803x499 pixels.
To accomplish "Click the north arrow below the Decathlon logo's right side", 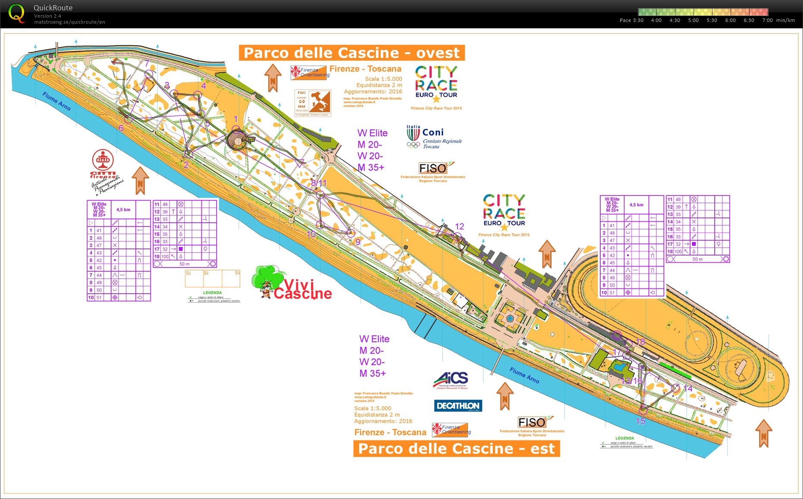I will click(x=505, y=396).
